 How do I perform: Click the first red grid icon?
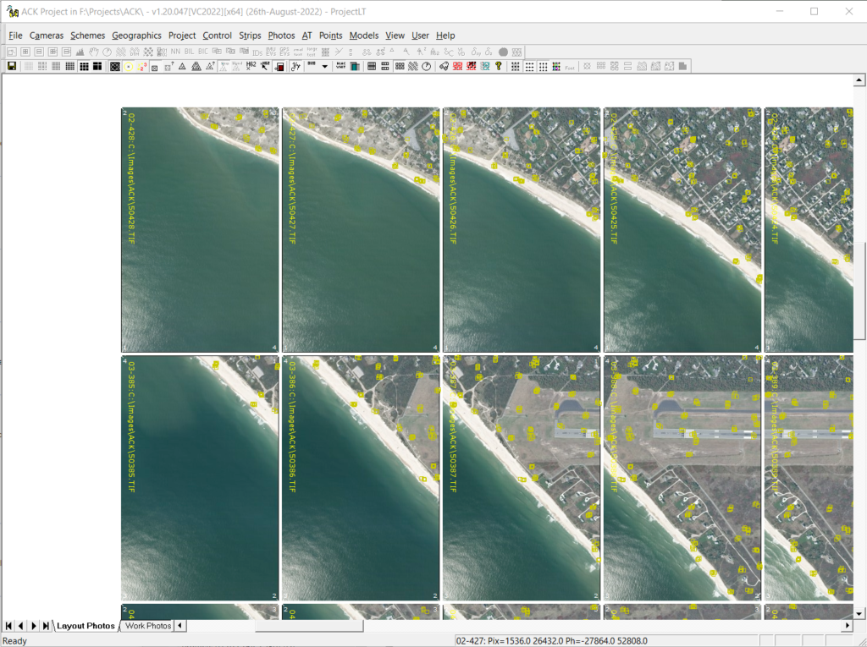pos(457,66)
